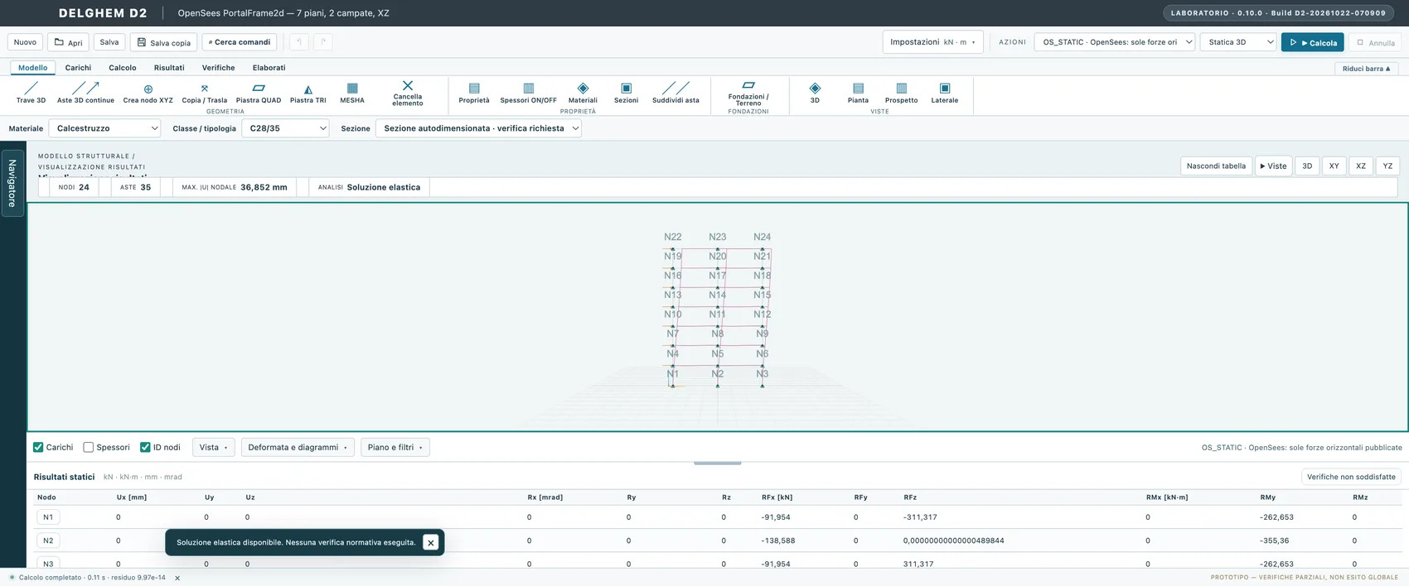The width and height of the screenshot is (1409, 586).
Task: Run analysis with Calcola button
Action: pos(1313,42)
